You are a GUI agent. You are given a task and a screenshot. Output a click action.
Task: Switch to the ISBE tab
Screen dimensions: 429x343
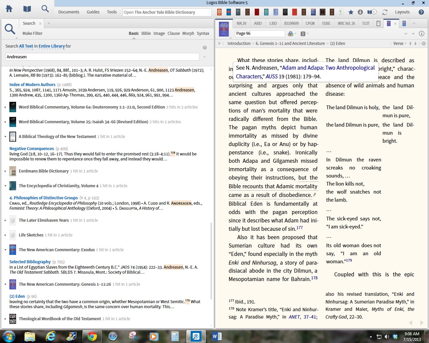tap(326, 23)
